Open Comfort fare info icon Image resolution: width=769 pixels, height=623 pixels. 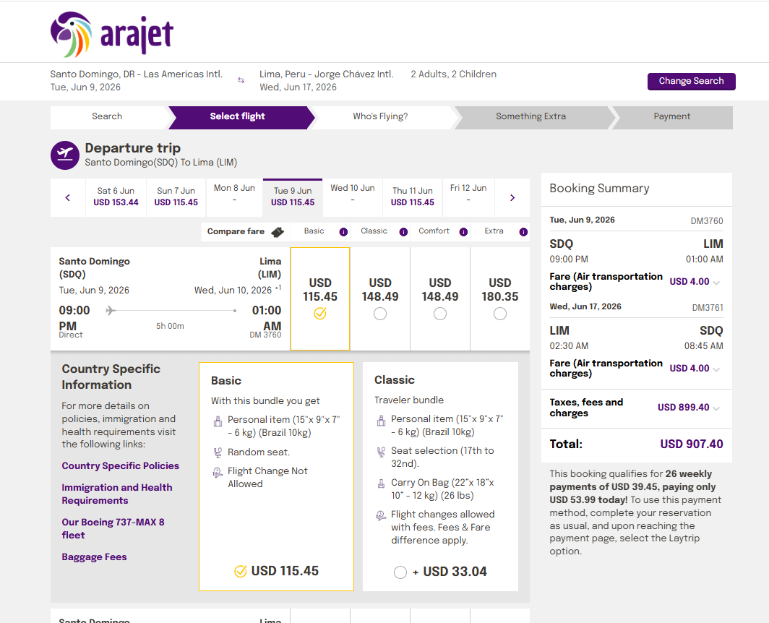click(463, 231)
